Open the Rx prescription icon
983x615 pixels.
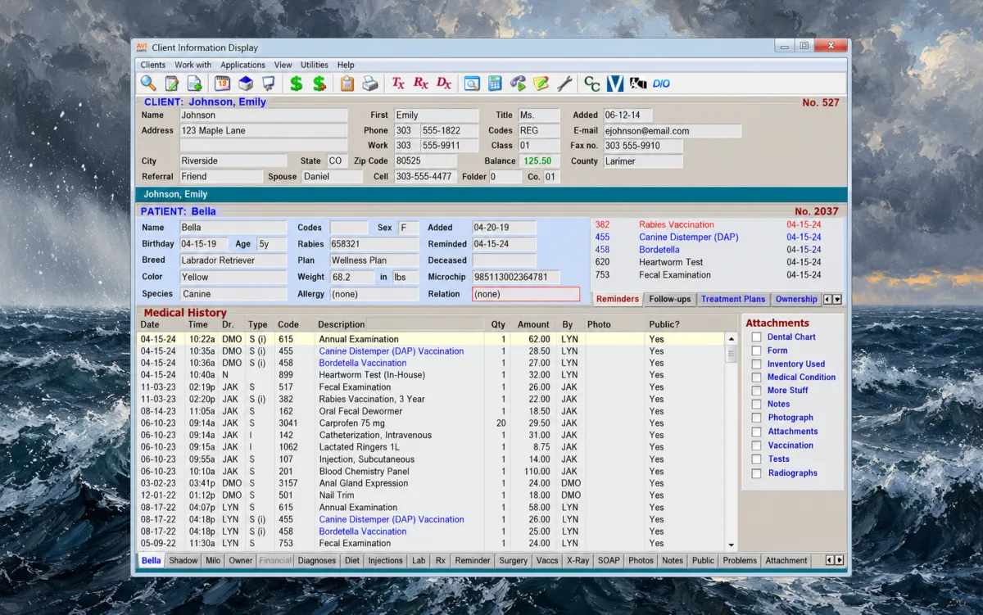pos(421,84)
